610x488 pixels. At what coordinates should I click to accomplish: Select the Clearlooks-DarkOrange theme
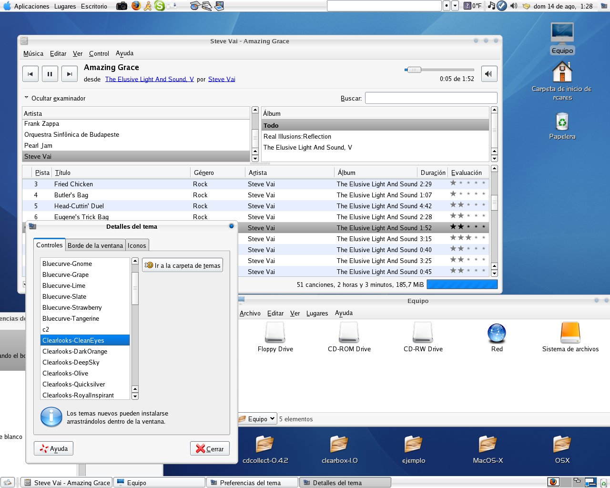[x=85, y=351]
